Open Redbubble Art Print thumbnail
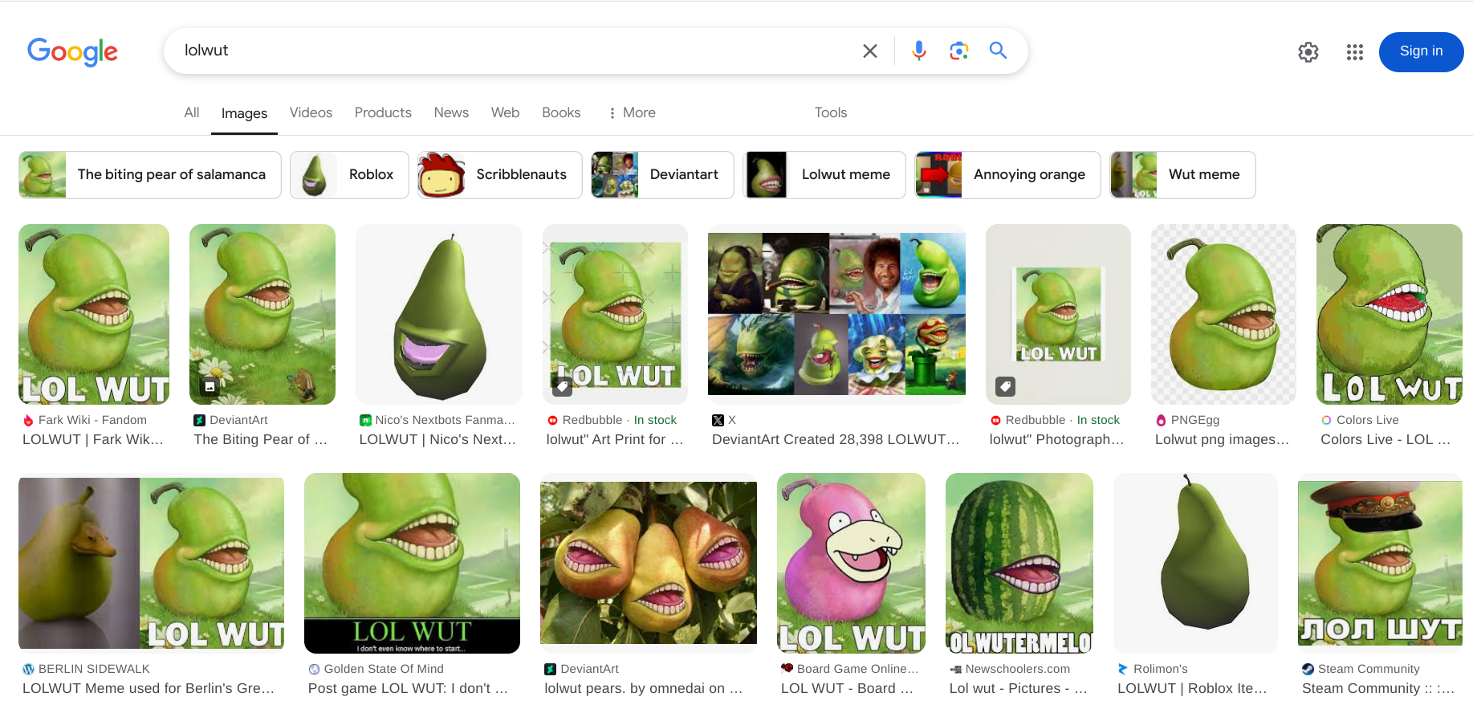1473x701 pixels. [x=615, y=314]
